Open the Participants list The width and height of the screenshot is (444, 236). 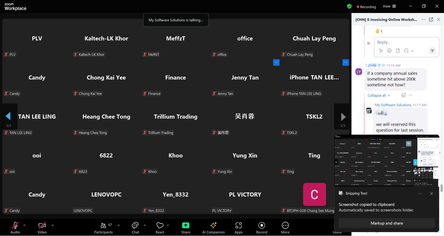[x=103, y=227]
